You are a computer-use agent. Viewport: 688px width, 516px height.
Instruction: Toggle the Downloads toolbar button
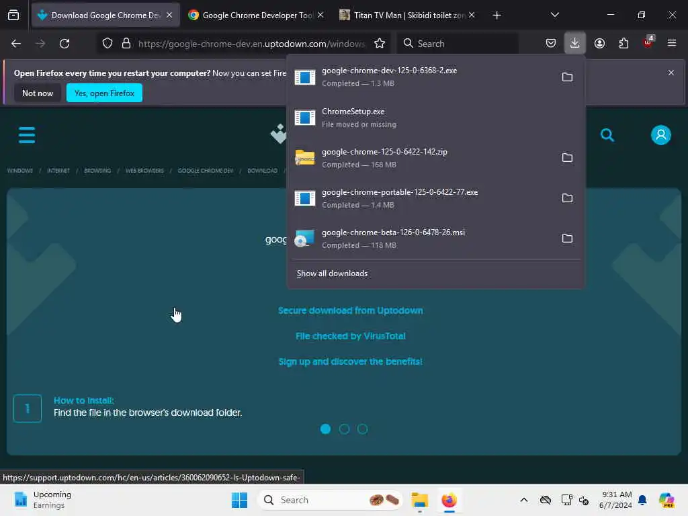(575, 43)
